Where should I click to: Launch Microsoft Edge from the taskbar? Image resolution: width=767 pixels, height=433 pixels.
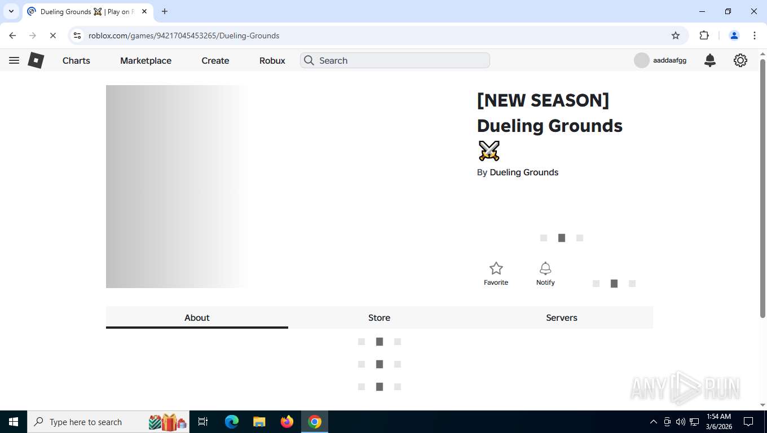pos(231,422)
